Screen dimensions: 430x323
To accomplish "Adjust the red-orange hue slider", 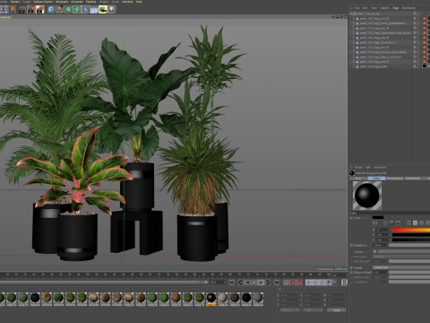I will [411, 230].
